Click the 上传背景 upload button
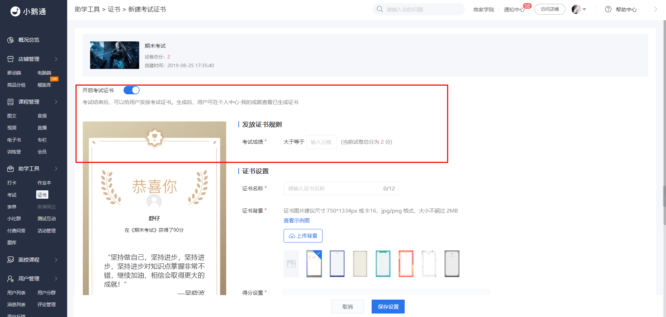Viewport: 666px width, 317px height. pyautogui.click(x=303, y=236)
